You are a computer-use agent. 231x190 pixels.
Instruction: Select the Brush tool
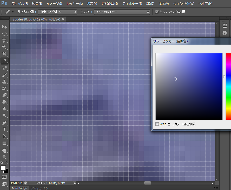[4, 75]
